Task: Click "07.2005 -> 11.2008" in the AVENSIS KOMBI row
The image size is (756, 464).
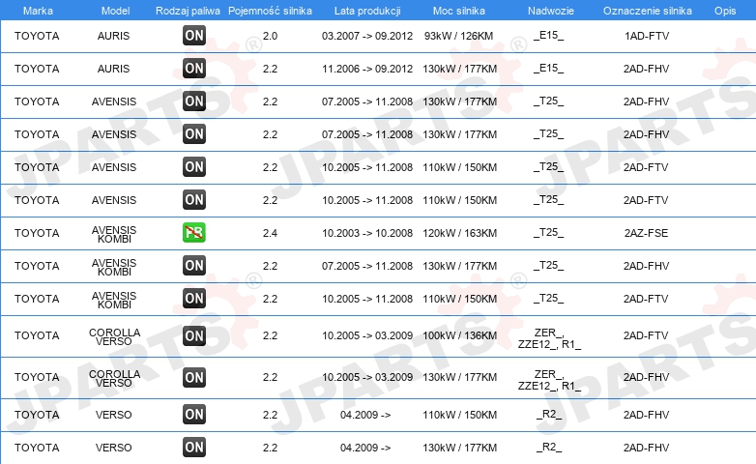Action: (367, 266)
